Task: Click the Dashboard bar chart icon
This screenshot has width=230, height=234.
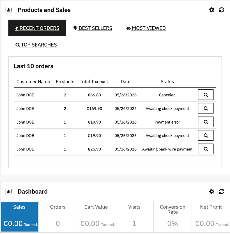Action: pyautogui.click(x=9, y=191)
